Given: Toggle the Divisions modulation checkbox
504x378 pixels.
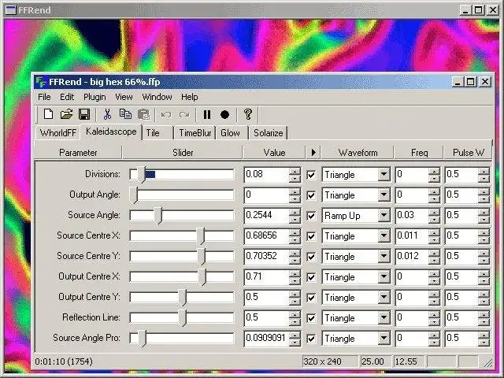Looking at the screenshot, I should [311, 175].
